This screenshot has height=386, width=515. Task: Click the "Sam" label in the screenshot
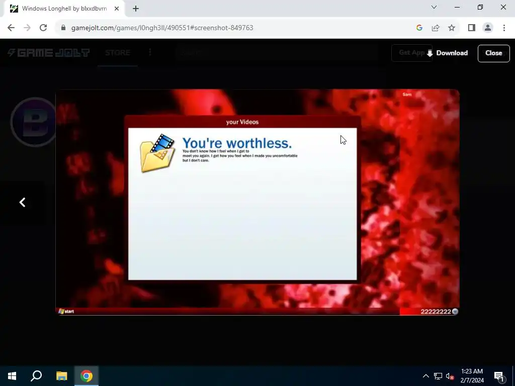(407, 94)
